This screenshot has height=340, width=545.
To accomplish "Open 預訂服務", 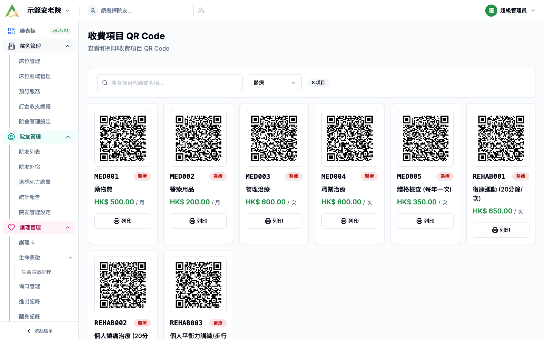I will (30, 91).
